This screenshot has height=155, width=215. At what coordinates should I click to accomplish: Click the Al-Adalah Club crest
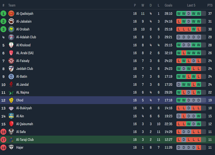[11, 37]
